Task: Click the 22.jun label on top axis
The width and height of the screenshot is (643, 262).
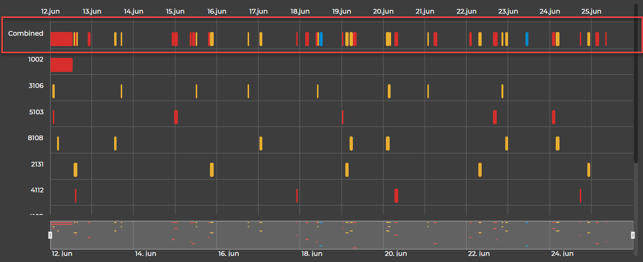Action: click(x=467, y=11)
